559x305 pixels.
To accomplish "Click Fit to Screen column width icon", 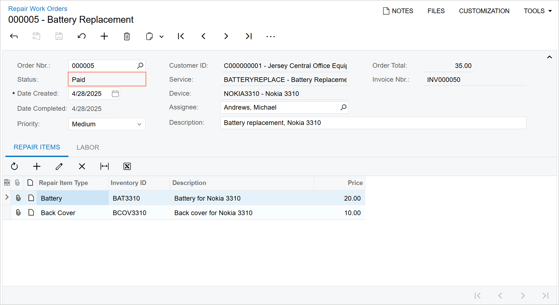I will (104, 166).
